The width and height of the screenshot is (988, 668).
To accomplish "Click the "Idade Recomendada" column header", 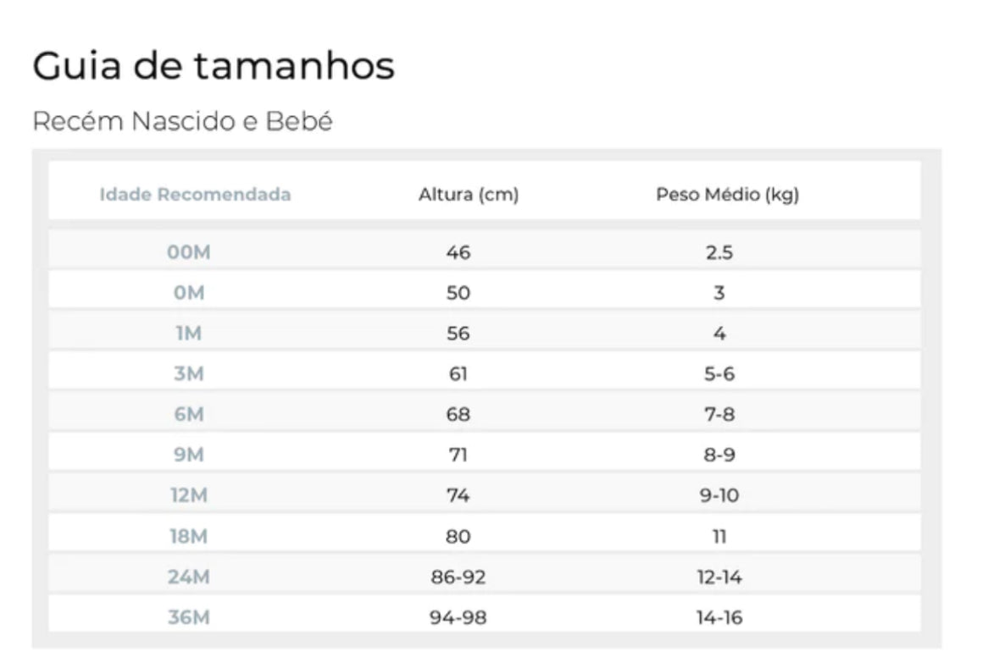I will [x=195, y=195].
